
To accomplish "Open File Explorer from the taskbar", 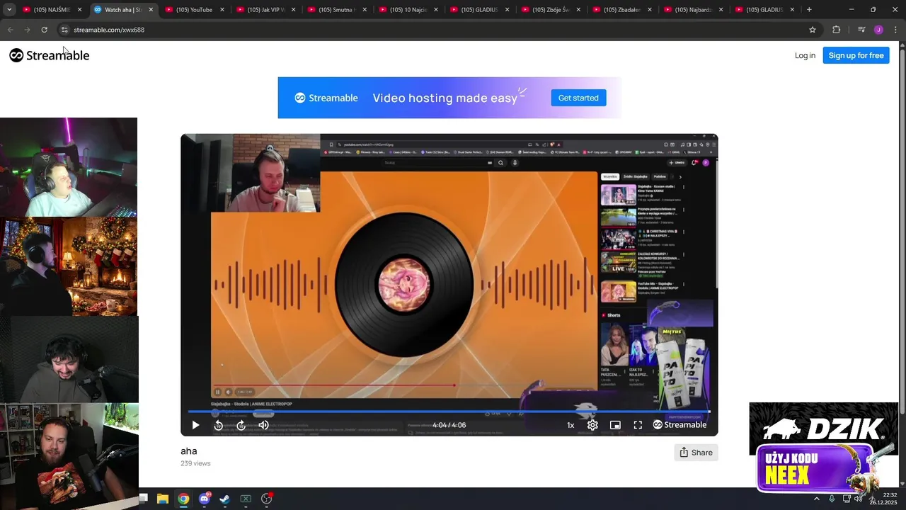I will coord(162,499).
